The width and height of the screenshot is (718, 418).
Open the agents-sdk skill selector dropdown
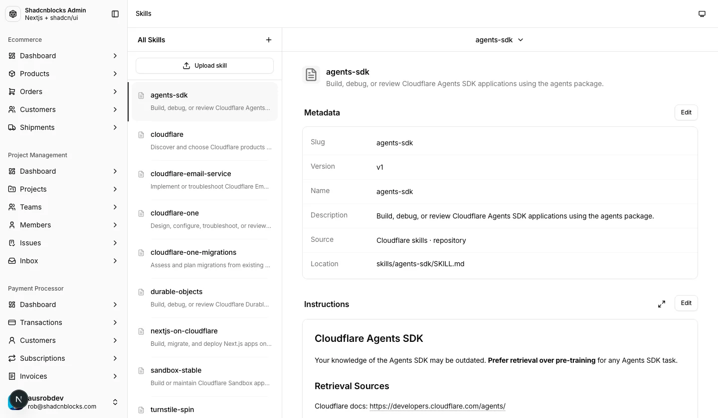coord(500,40)
